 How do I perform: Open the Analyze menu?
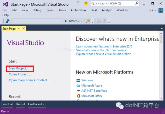pyautogui.click(x=107, y=10)
